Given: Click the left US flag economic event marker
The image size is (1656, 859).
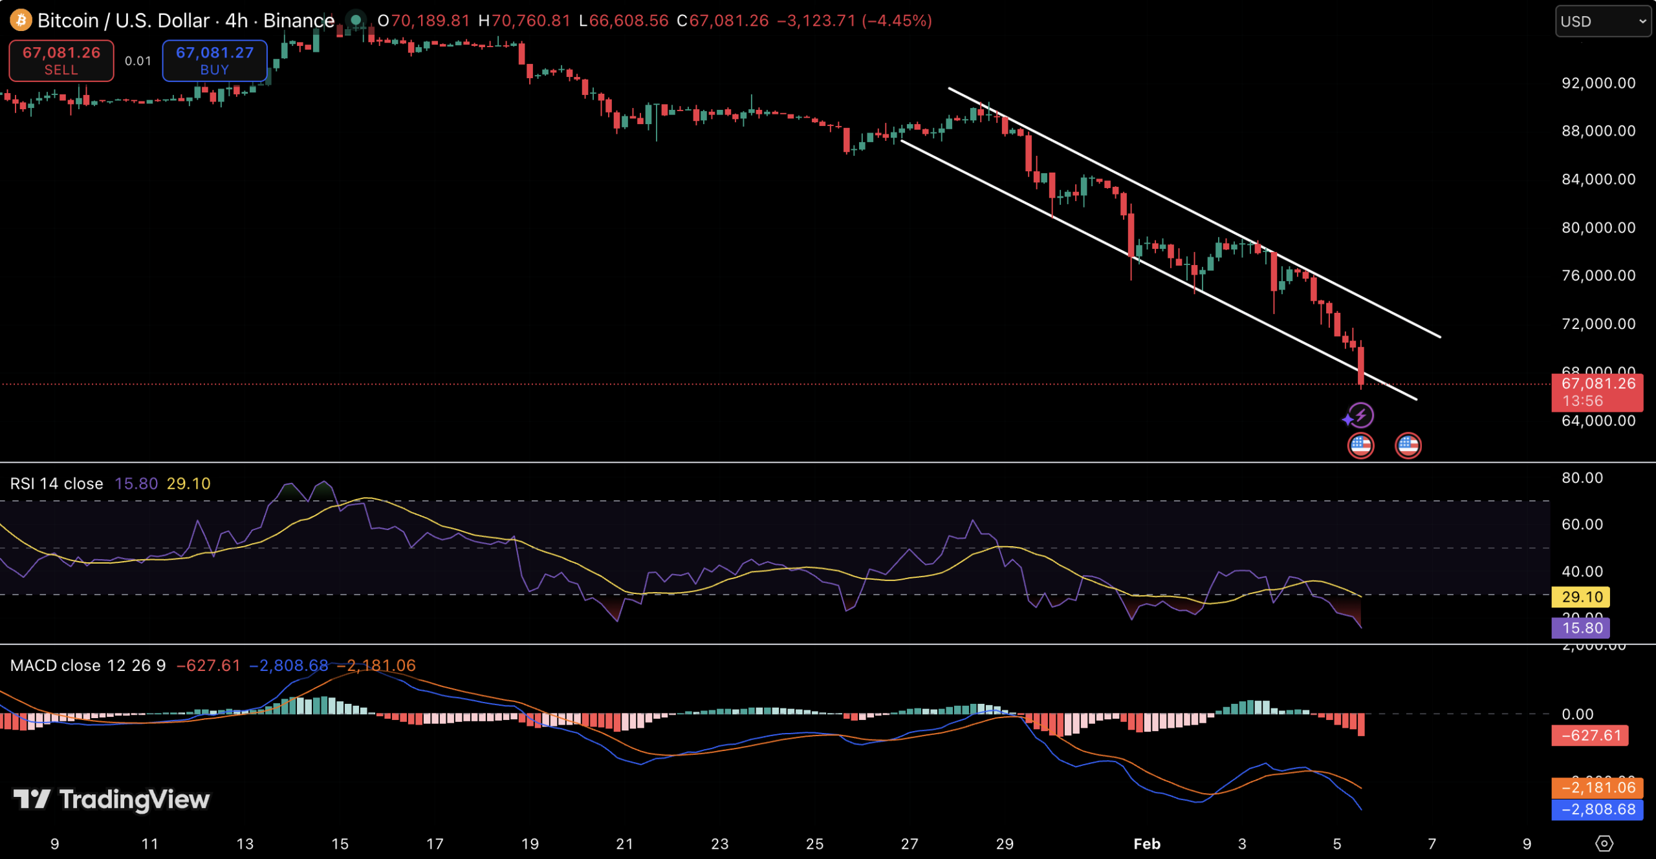Looking at the screenshot, I should tap(1361, 445).
